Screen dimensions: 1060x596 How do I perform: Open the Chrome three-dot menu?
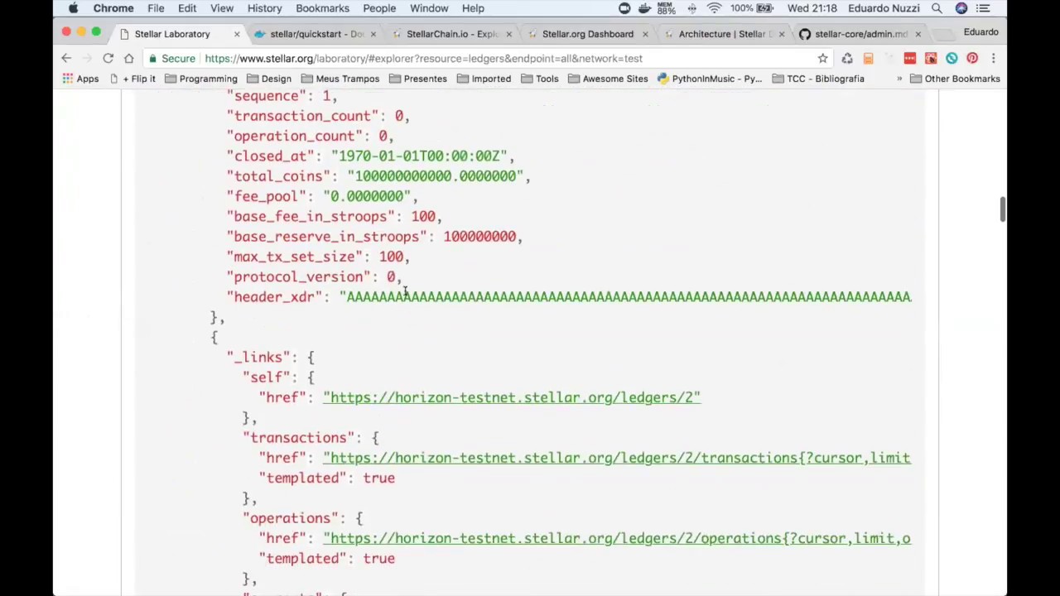(993, 59)
